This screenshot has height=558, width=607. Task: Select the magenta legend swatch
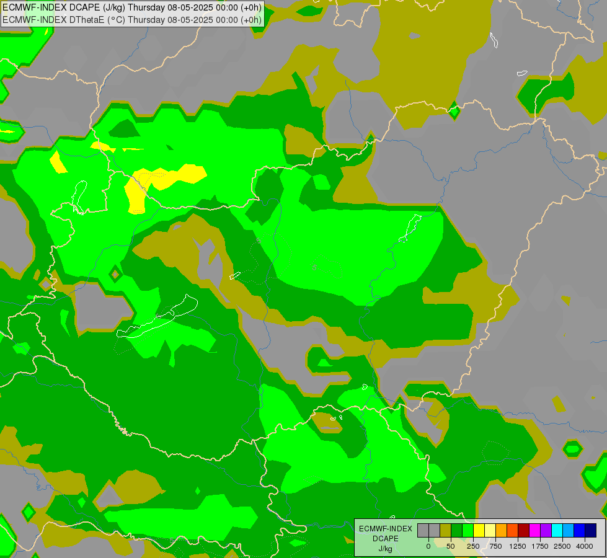pyautogui.click(x=534, y=530)
